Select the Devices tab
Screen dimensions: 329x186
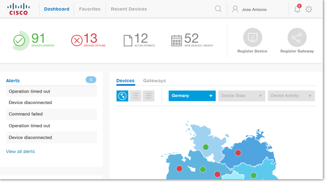click(125, 81)
